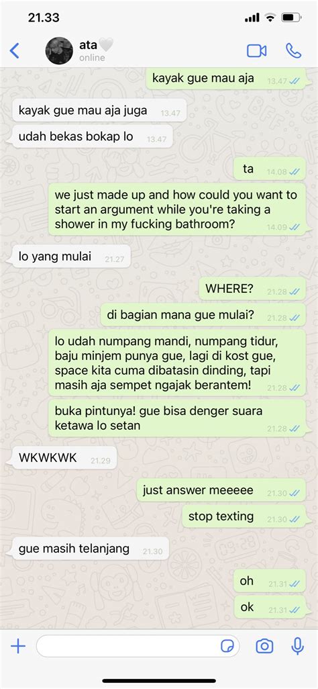This screenshot has width=318, height=689.
Task: Tap the "buka pintunya!" message bubble
Action: [x=177, y=418]
